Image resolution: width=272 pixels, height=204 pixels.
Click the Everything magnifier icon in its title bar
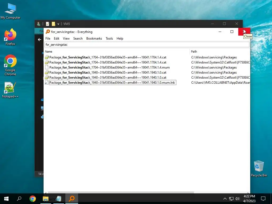coord(48,32)
